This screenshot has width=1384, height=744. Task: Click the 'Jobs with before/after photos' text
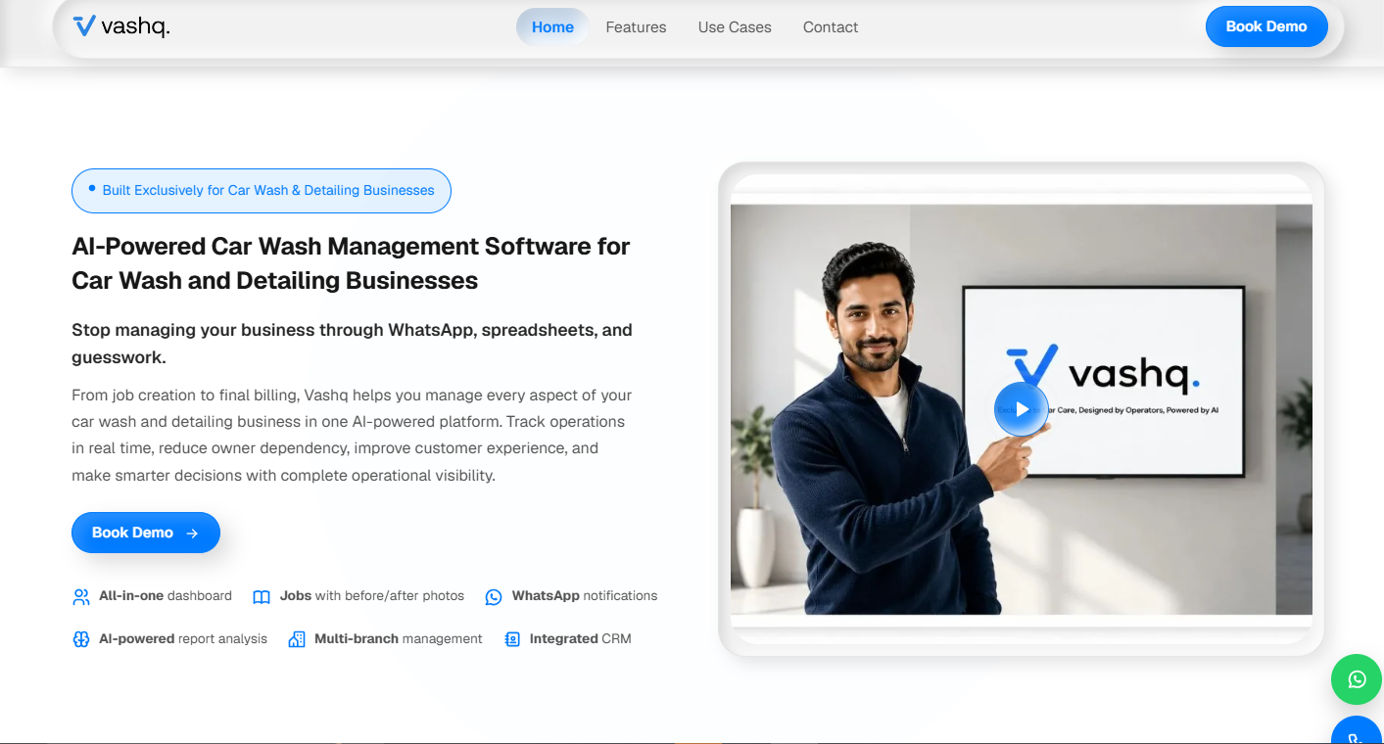pyautogui.click(x=372, y=595)
